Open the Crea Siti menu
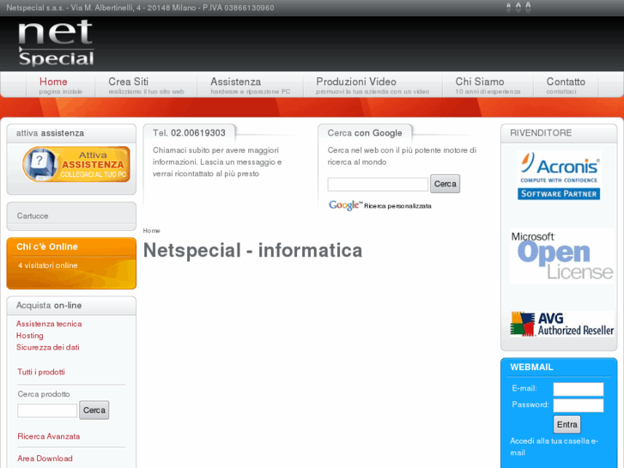 pyautogui.click(x=146, y=86)
